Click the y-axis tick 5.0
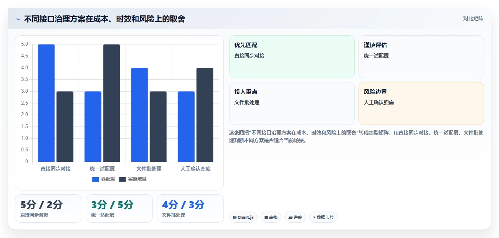This screenshot has height=238, width=499. pos(25,44)
